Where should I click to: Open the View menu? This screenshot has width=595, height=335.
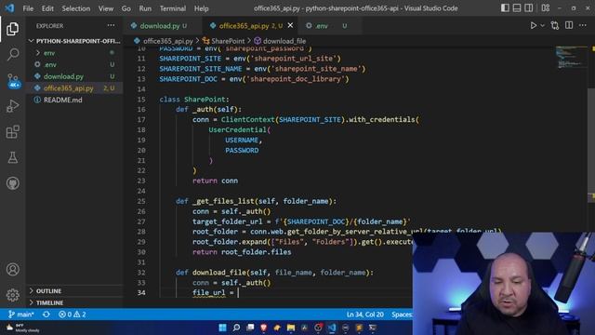105,8
